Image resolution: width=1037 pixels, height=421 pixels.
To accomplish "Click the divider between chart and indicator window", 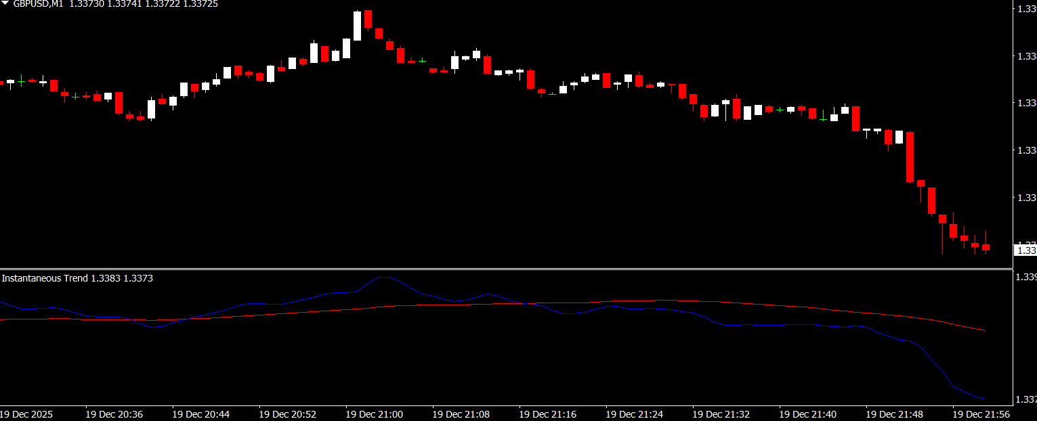I will (515, 269).
